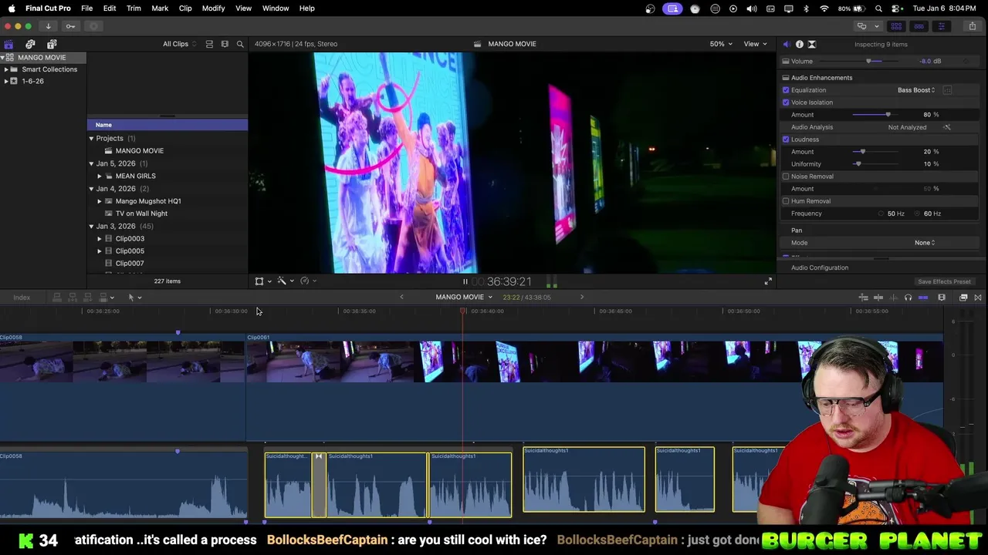Adjust the Volume slider handle
Screen dimensions: 988x555
coord(868,62)
